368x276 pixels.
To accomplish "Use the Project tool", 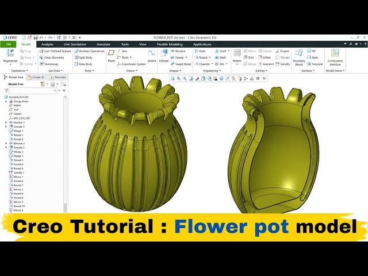I will coord(282,51).
